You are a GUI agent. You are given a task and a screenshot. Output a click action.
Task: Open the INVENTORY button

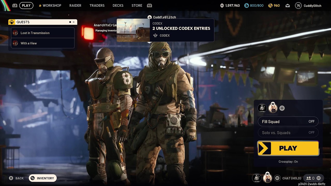click(x=43, y=178)
